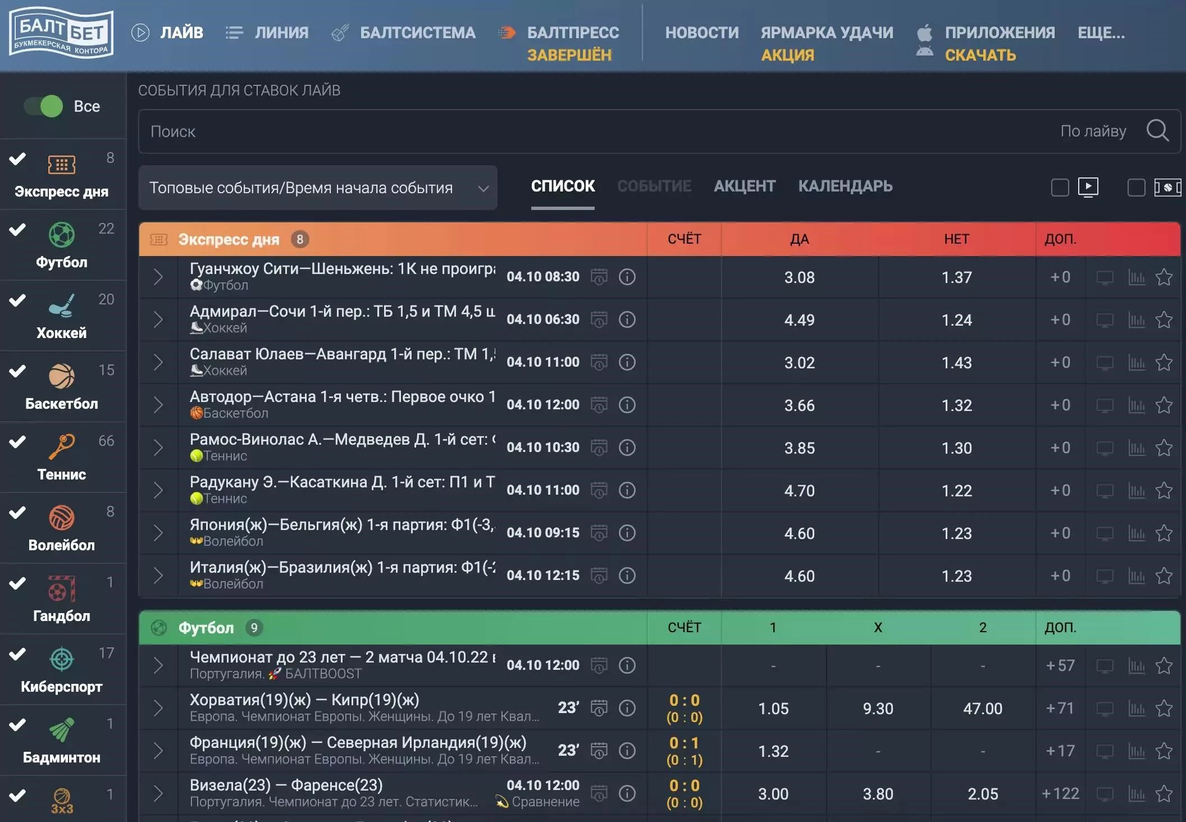Expand the Автодор—Астана row chevron
Viewport: 1186px width, 822px height.
point(158,405)
